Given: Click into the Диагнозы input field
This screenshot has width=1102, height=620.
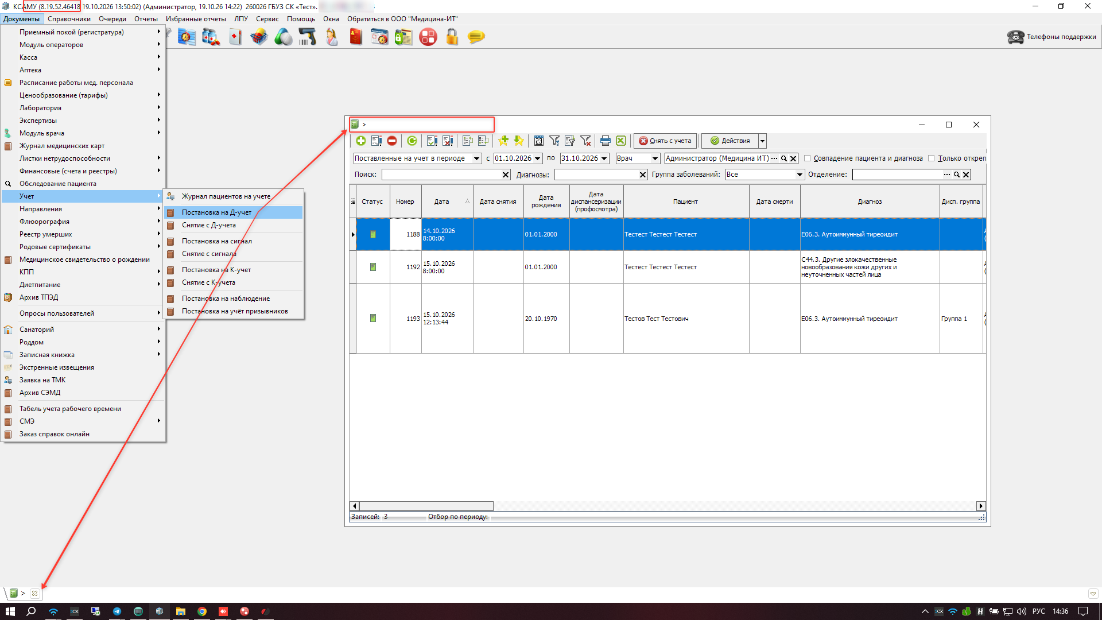Looking at the screenshot, I should (x=597, y=175).
